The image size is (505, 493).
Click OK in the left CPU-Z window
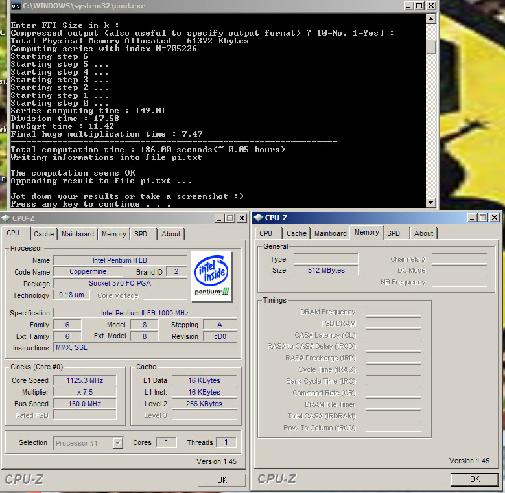pyautogui.click(x=222, y=480)
